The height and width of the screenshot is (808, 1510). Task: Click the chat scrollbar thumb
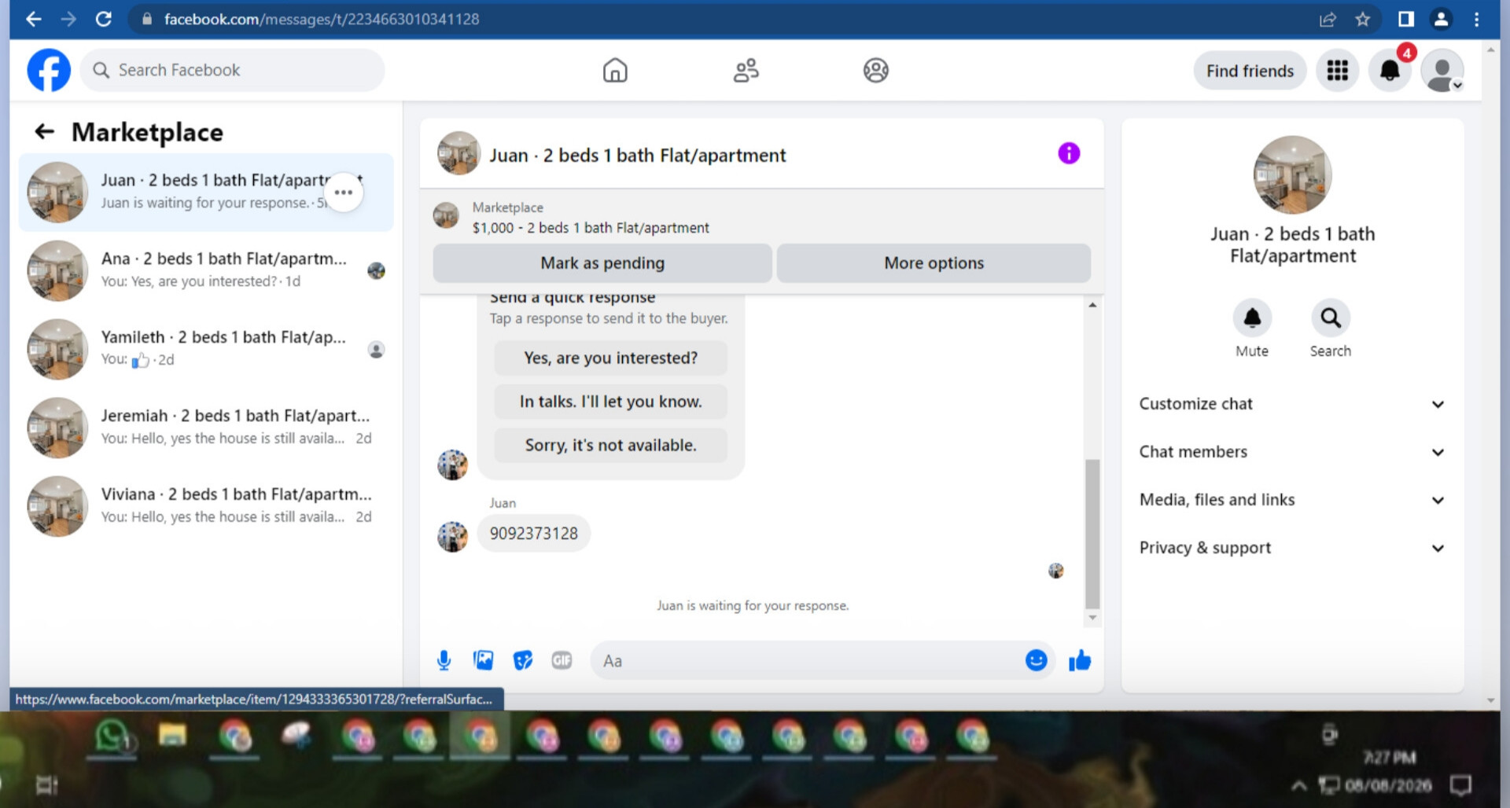click(x=1092, y=534)
